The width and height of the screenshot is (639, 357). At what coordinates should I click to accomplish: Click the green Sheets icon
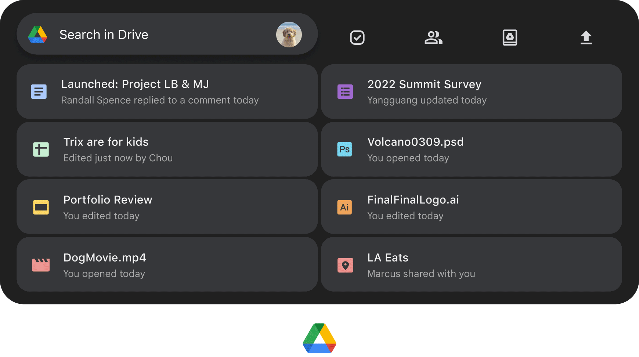point(41,149)
